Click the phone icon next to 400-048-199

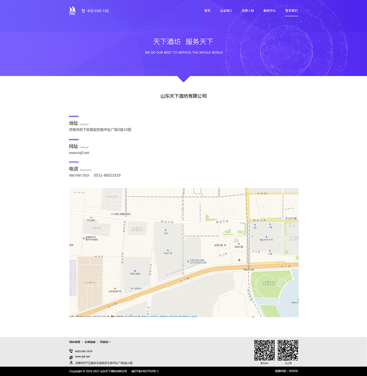click(x=83, y=11)
